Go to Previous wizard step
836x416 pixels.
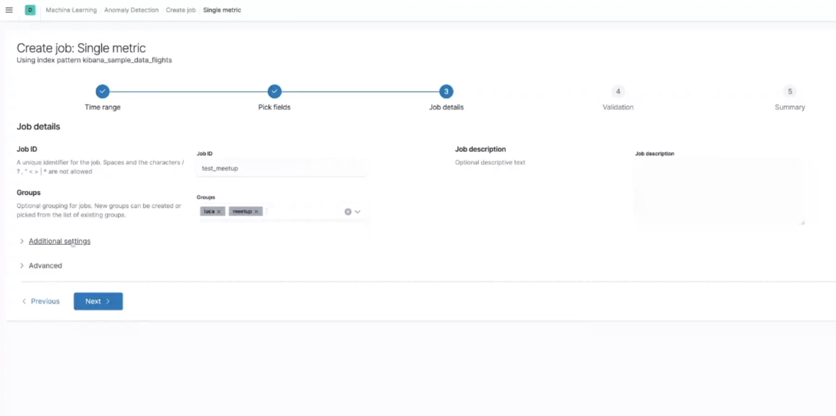point(41,301)
